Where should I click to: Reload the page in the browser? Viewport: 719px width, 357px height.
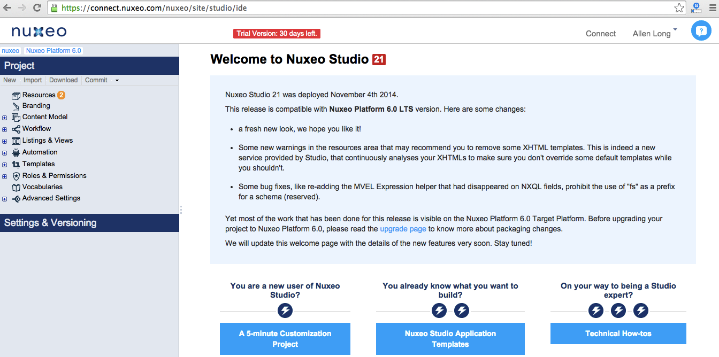(37, 8)
